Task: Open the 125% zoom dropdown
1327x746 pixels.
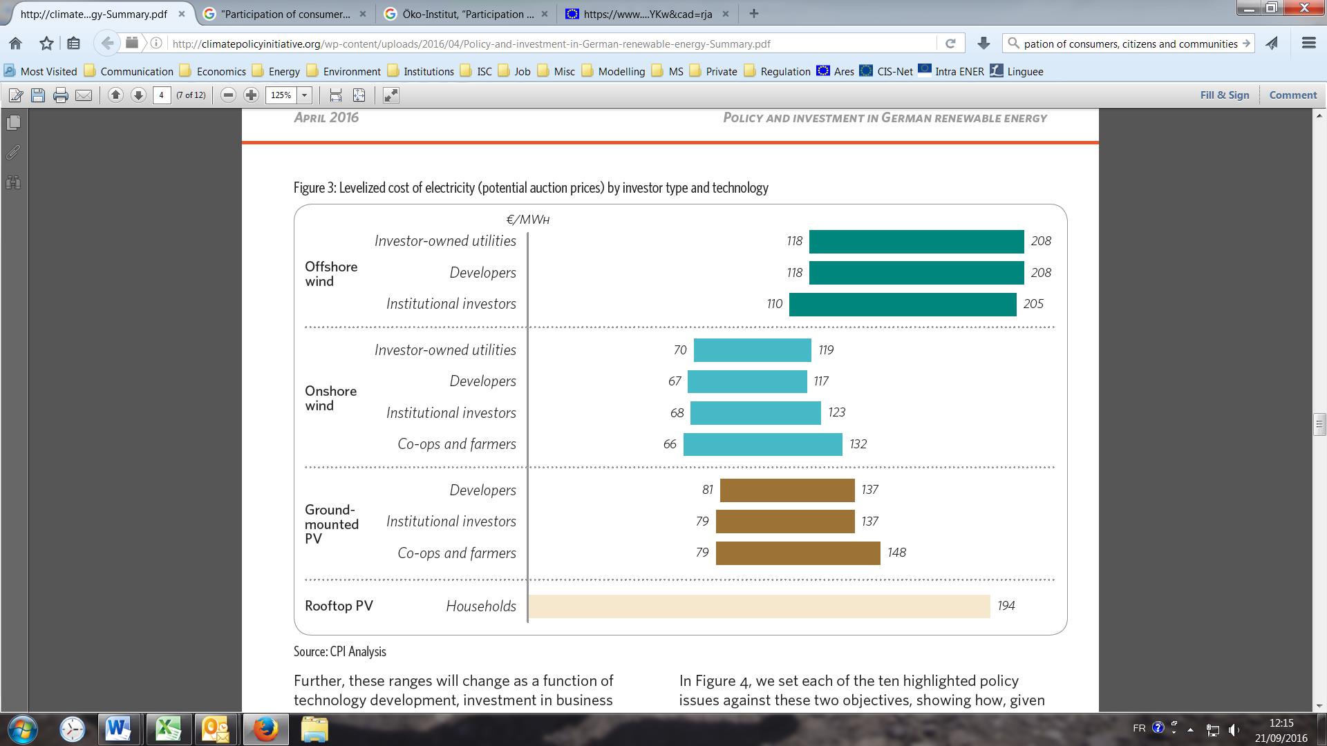Action: click(304, 95)
